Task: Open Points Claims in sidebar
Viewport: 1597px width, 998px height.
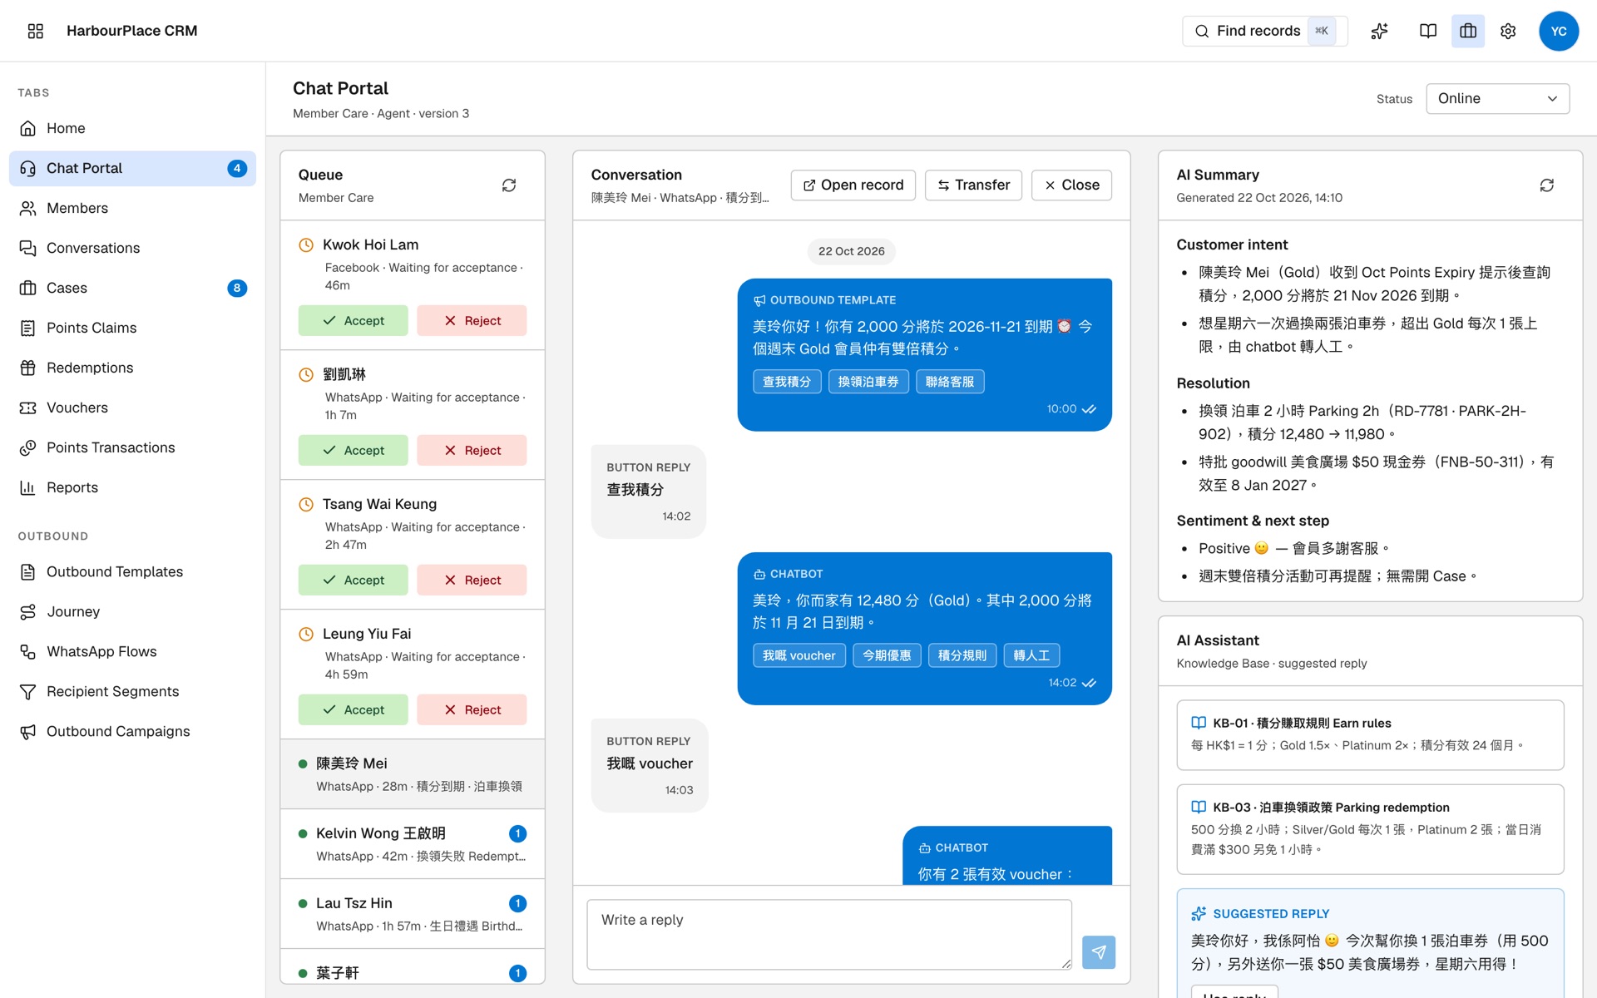Action: (x=133, y=328)
